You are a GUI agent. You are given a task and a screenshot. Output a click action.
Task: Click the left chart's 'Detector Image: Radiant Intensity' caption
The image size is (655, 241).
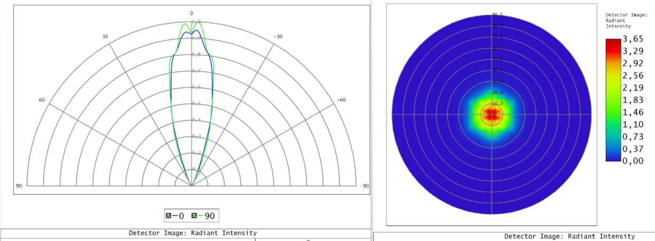(193, 233)
